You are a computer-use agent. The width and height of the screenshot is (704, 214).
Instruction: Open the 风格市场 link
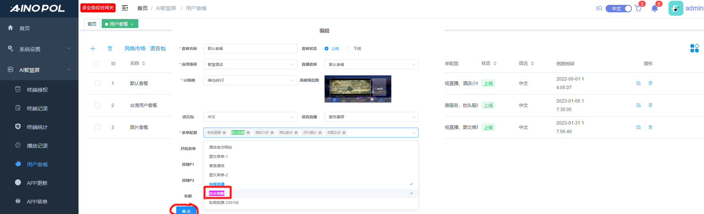click(135, 48)
